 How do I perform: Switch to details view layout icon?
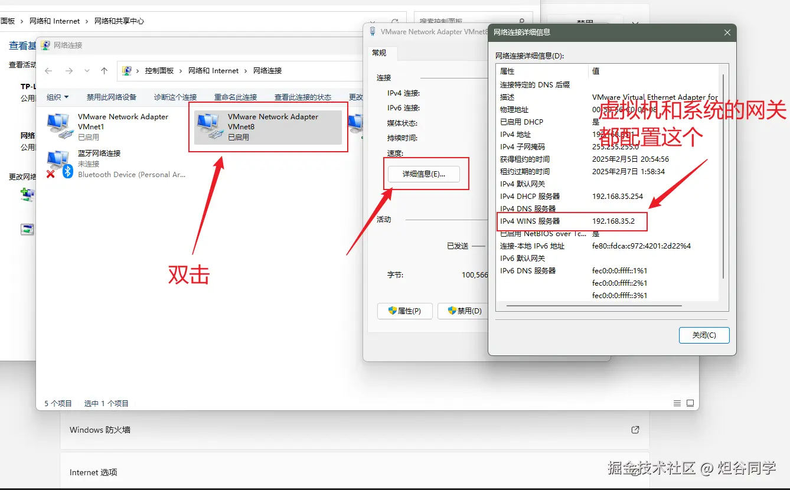click(677, 404)
